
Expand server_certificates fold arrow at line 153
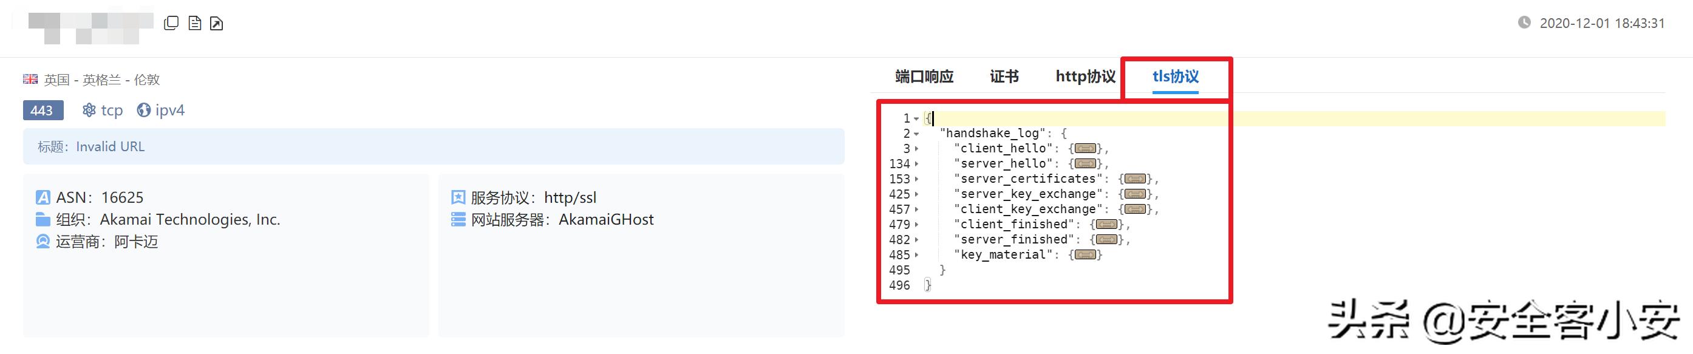click(x=916, y=179)
